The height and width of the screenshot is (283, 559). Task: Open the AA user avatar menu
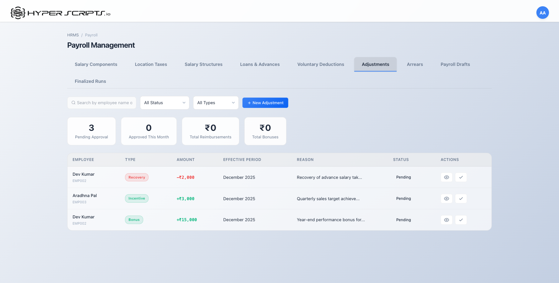pos(542,13)
